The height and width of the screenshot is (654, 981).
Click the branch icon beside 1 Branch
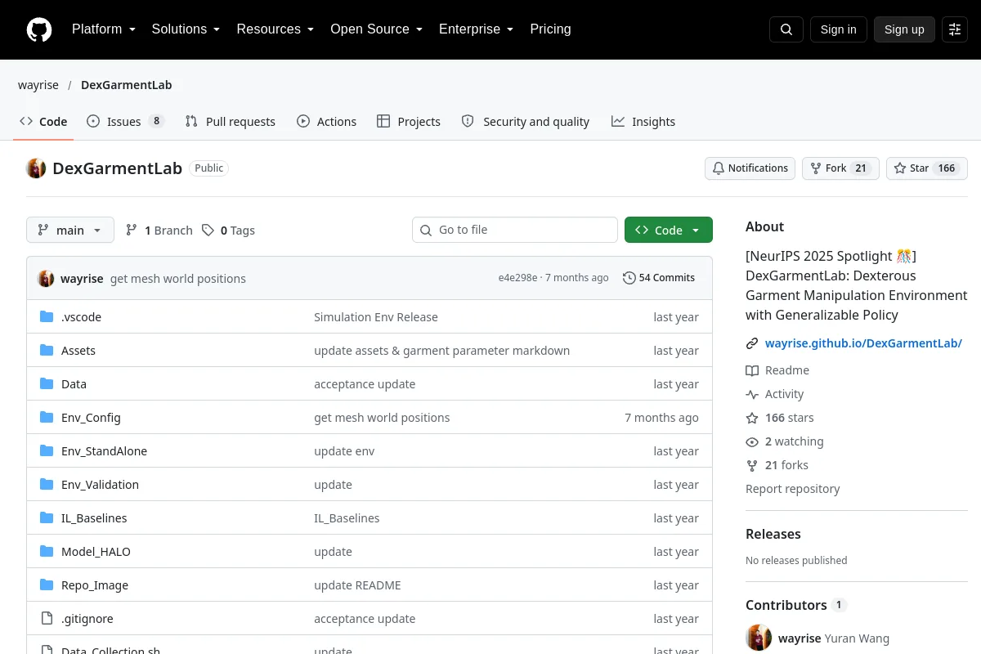click(132, 231)
